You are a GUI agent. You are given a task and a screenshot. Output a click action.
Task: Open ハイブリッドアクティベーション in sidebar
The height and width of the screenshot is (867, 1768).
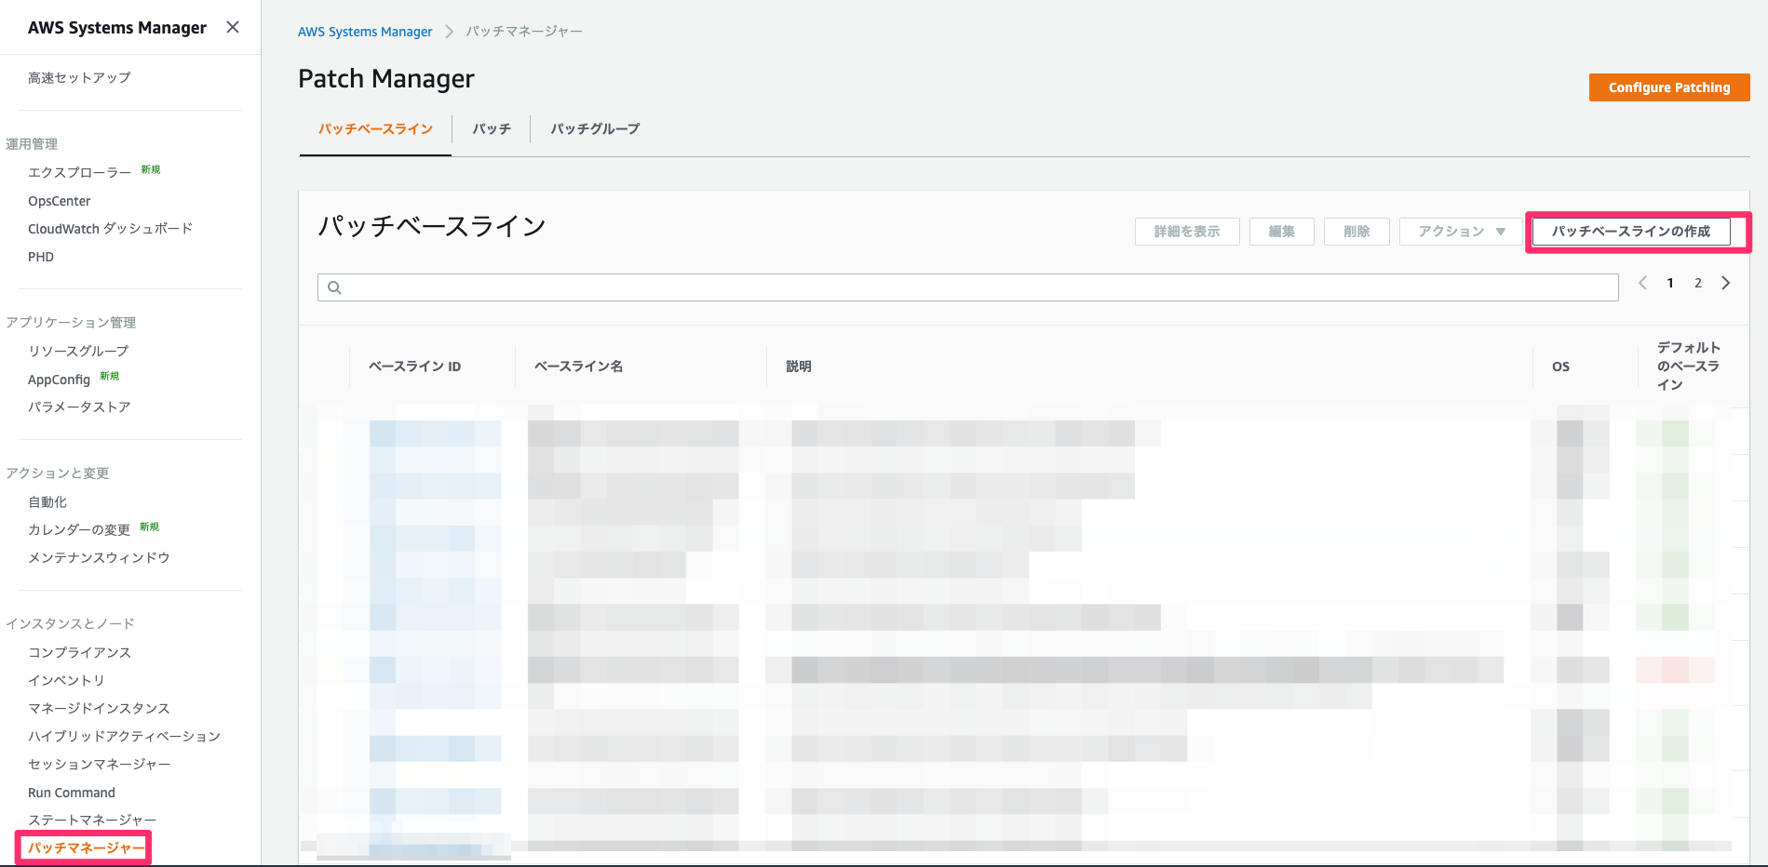[x=124, y=737]
